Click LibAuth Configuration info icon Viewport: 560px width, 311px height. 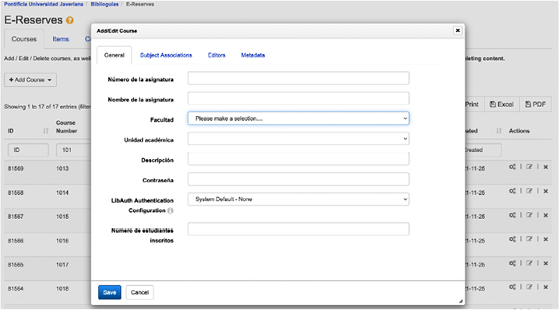tap(171, 210)
